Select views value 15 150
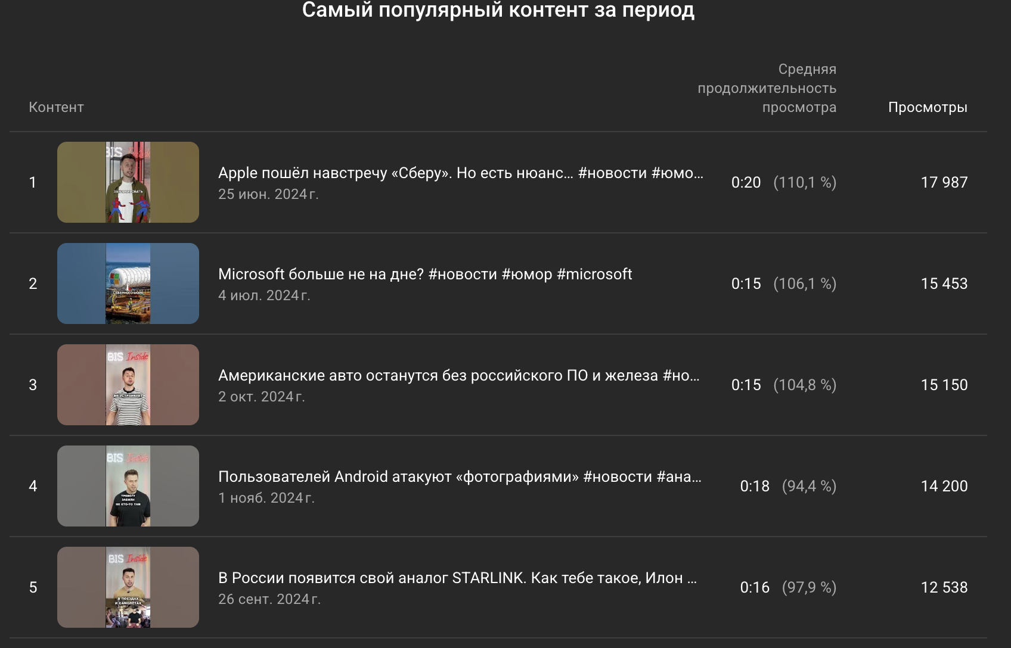The image size is (1011, 648). pyautogui.click(x=944, y=385)
